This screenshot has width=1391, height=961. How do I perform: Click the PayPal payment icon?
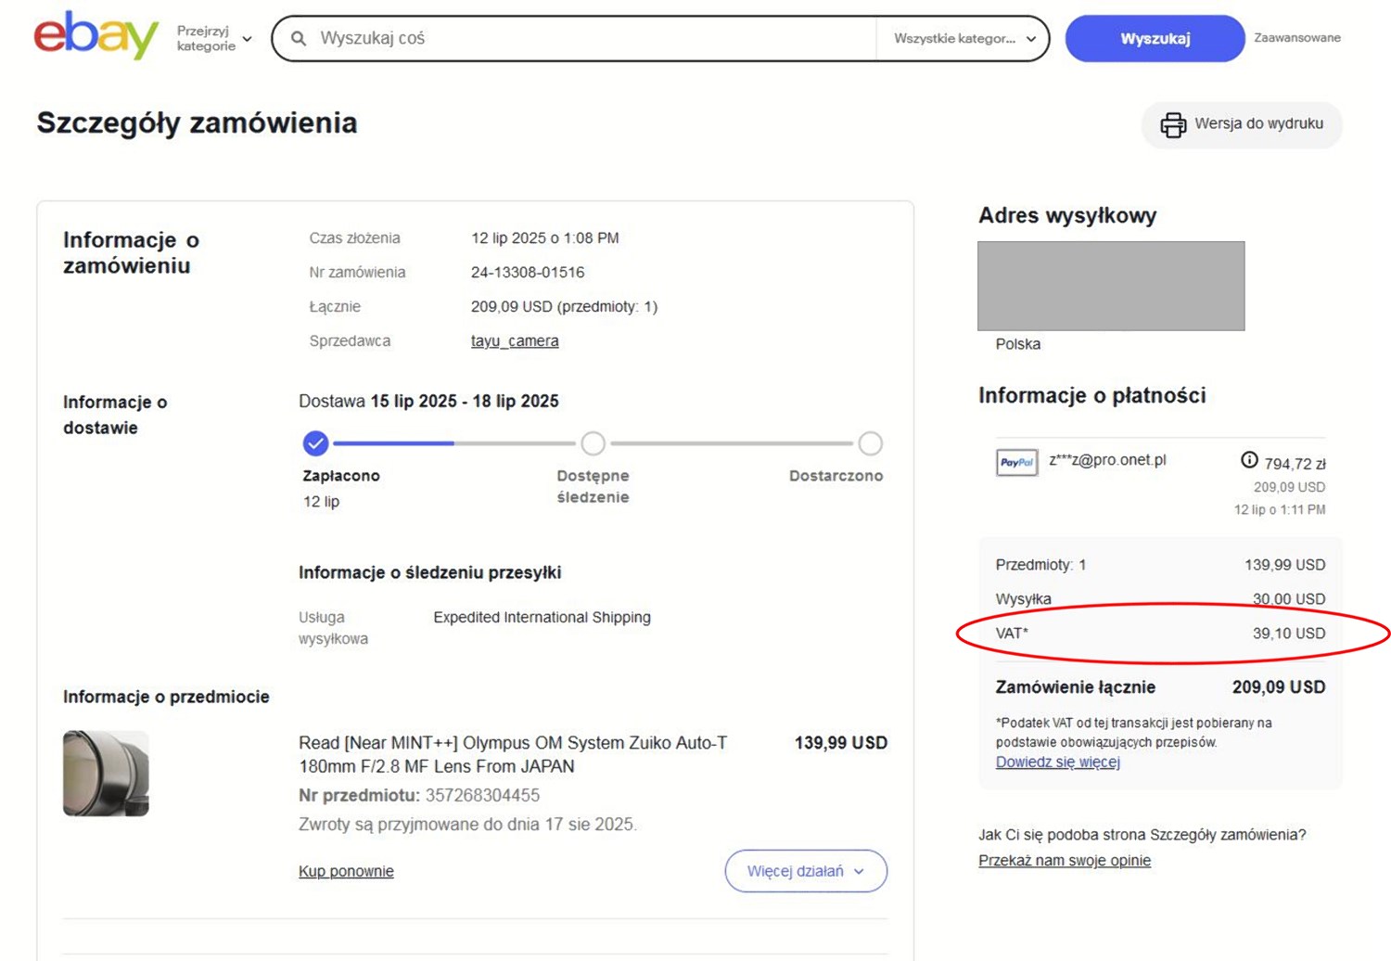point(1016,462)
